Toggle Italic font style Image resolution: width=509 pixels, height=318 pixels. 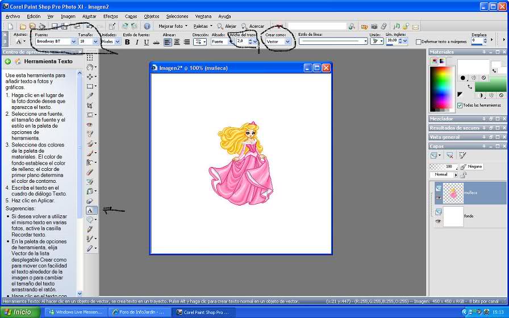(137, 42)
